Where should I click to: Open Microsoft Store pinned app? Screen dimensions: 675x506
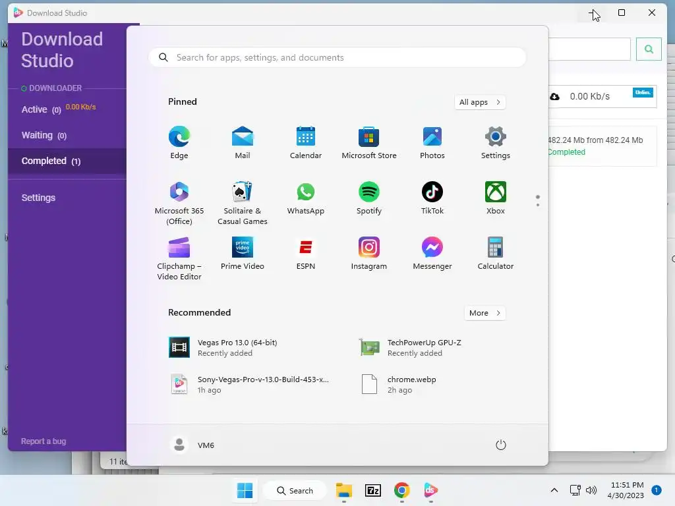point(369,142)
